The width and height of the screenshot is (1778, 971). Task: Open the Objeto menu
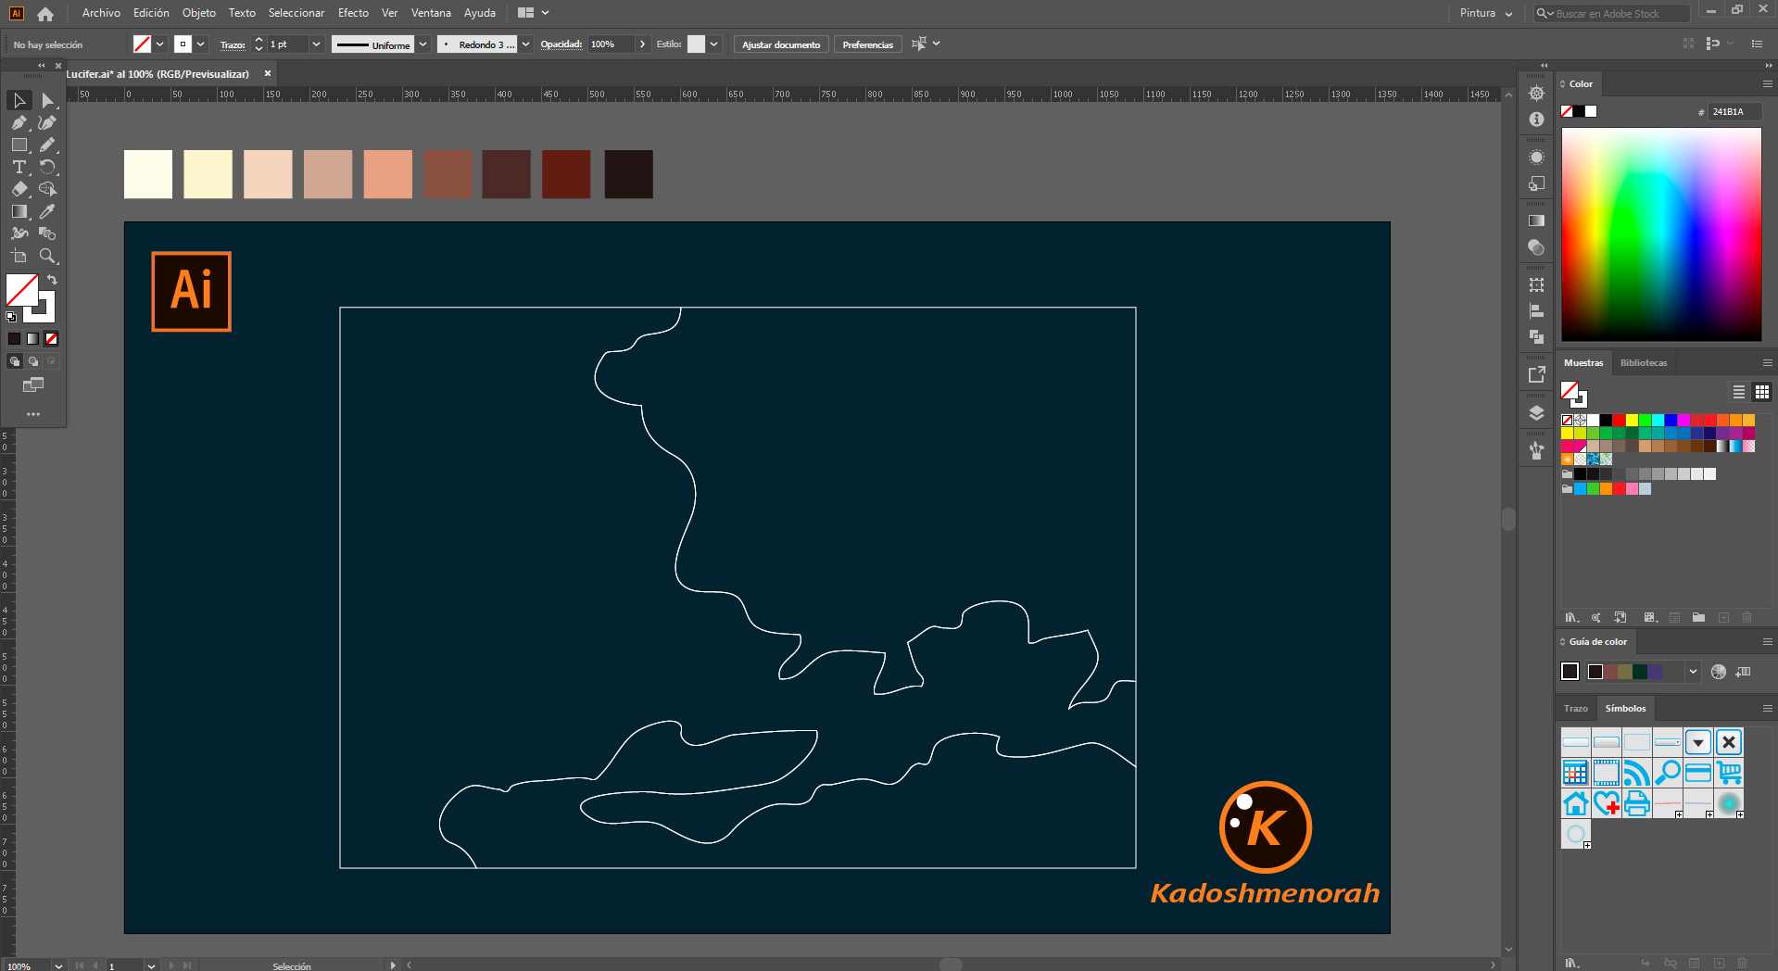click(199, 13)
